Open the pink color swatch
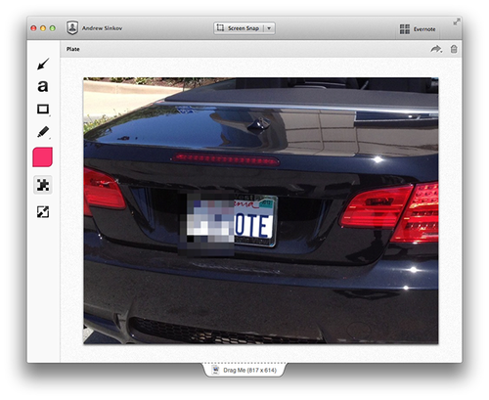The width and height of the screenshot is (489, 400). coord(43,157)
